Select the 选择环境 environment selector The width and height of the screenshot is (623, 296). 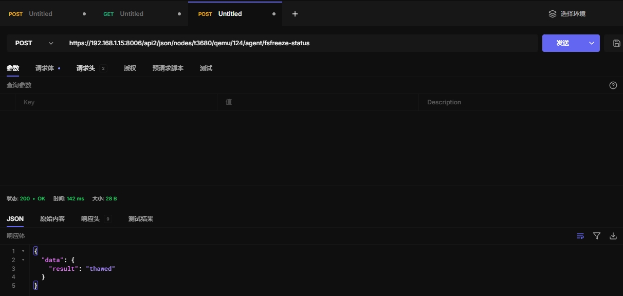coord(573,14)
